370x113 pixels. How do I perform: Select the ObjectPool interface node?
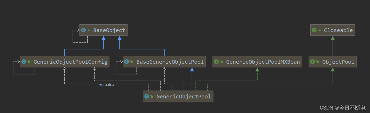(333, 62)
